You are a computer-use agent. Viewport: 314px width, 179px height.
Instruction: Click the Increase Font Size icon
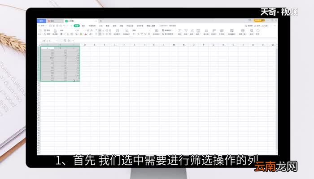(88, 30)
